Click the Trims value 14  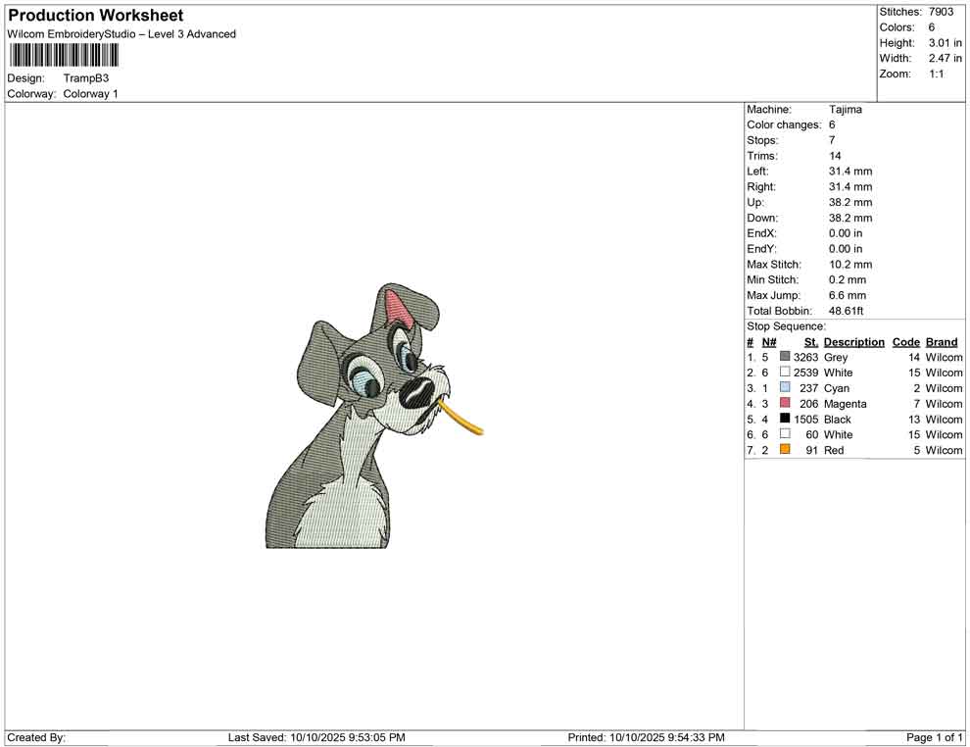(835, 155)
